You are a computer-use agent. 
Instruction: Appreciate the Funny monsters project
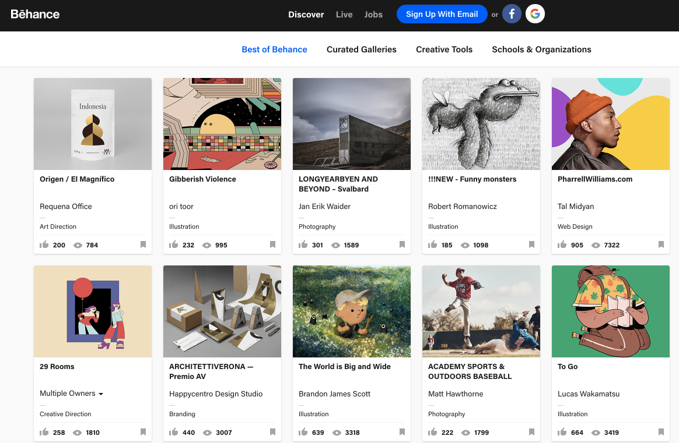pyautogui.click(x=433, y=244)
